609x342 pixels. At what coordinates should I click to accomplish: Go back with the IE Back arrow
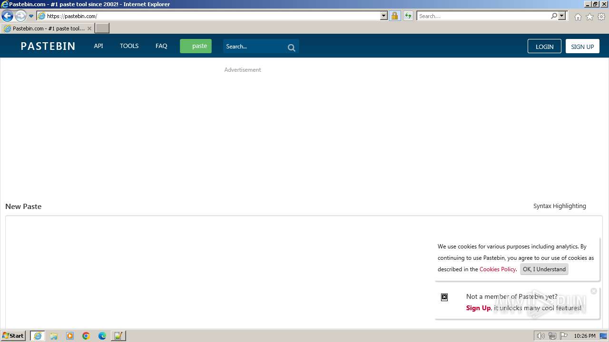[7, 16]
